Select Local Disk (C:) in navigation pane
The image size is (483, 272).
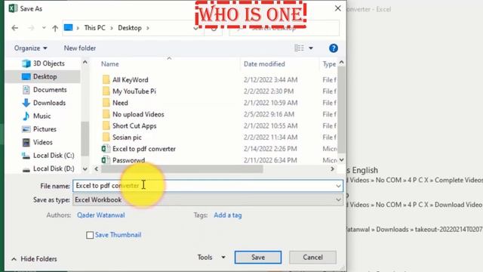(x=48, y=156)
